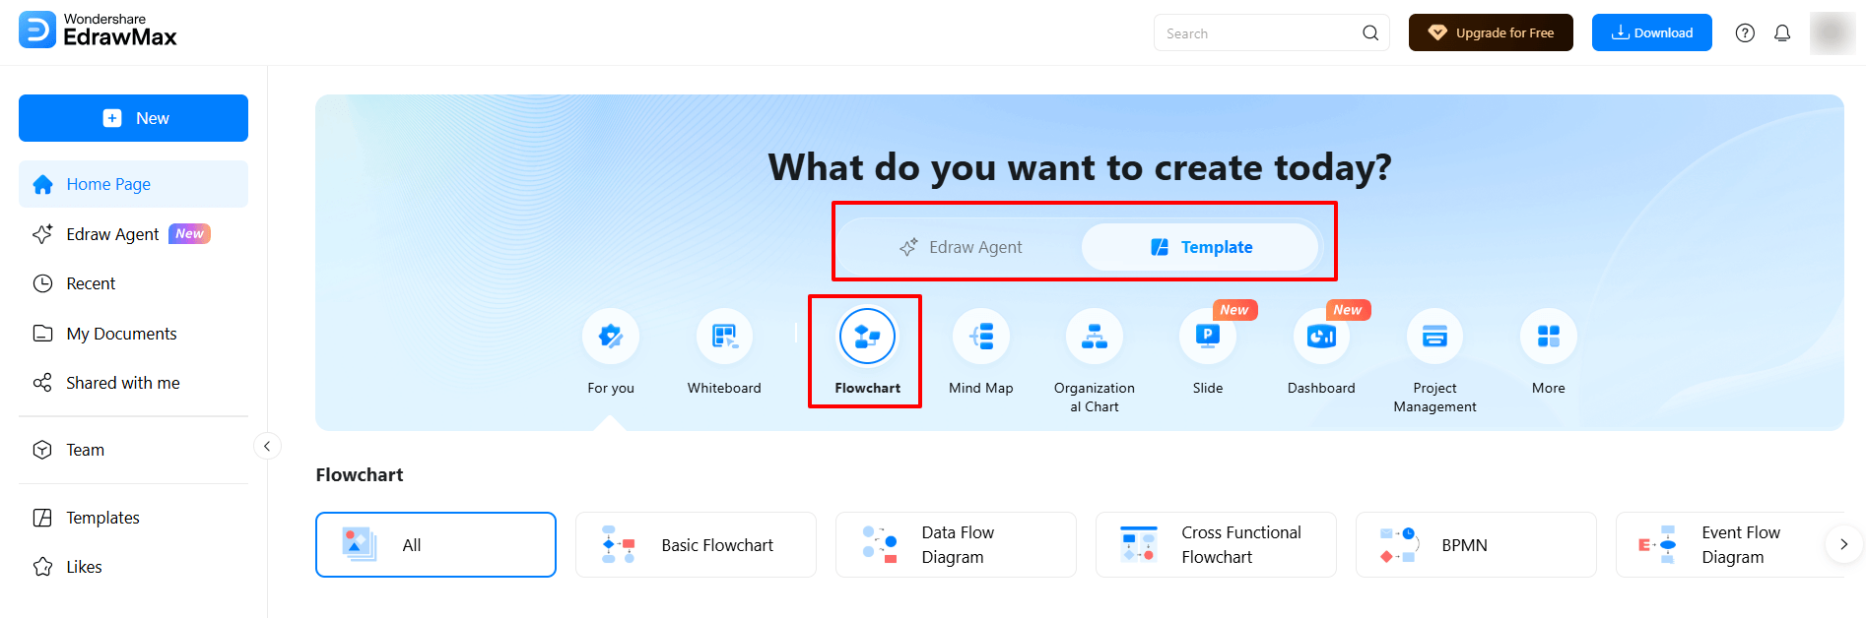Open the help question-mark icon
Screen dimensions: 1866x618
(1745, 32)
